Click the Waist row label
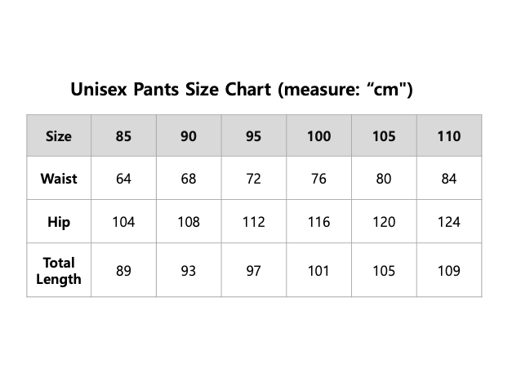 pos(59,178)
